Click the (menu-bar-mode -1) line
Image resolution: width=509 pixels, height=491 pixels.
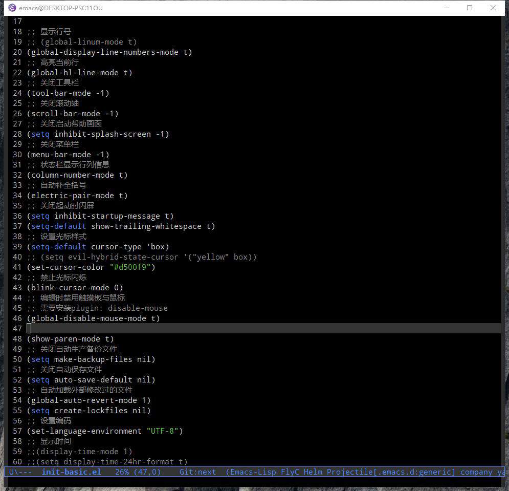(68, 155)
